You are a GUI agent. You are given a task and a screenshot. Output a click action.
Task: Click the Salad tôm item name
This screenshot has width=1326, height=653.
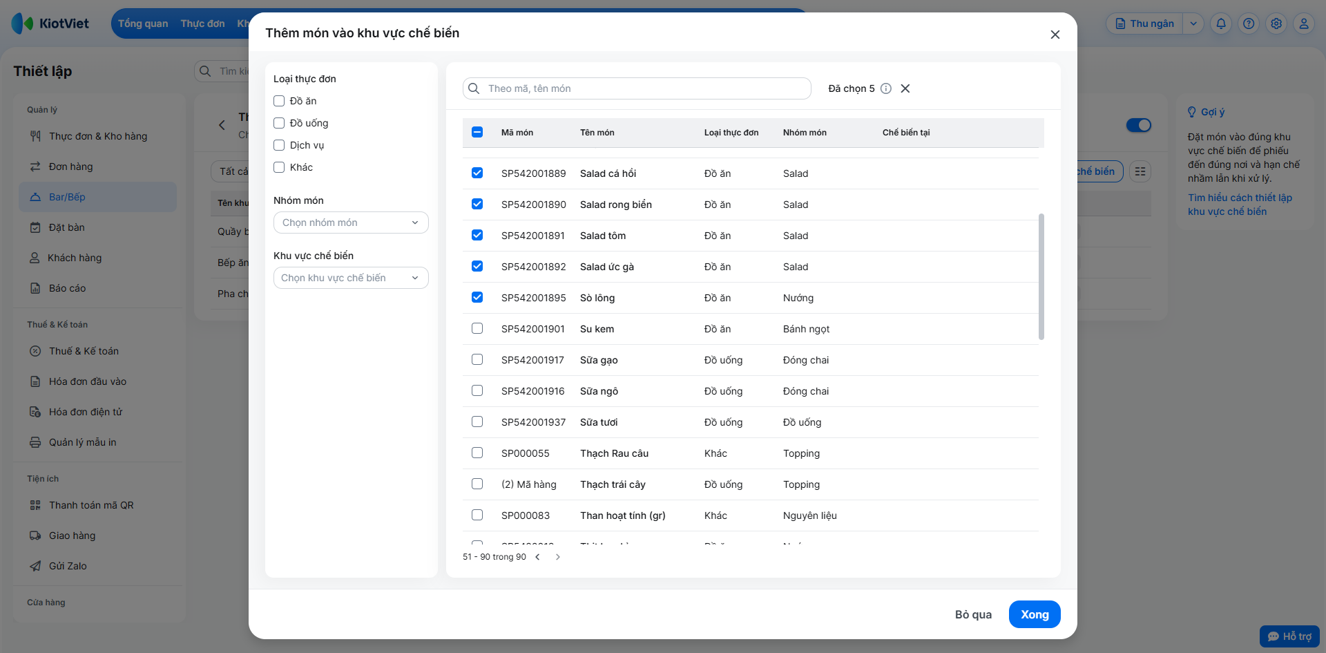coord(603,236)
